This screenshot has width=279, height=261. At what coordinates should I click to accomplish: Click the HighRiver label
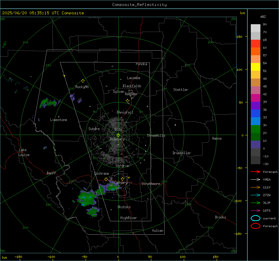(x=129, y=218)
